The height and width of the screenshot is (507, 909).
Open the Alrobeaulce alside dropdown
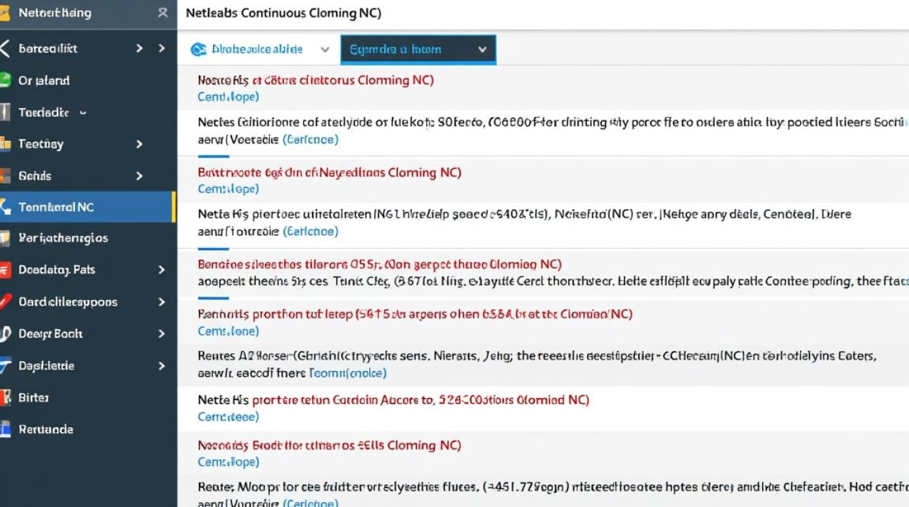point(325,49)
